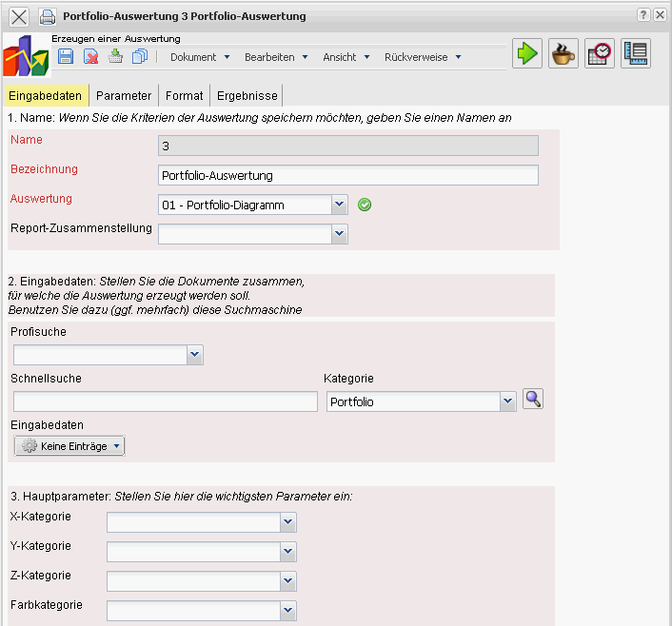Image resolution: width=672 pixels, height=626 pixels.
Task: Open the Dokument menu
Action: (200, 57)
